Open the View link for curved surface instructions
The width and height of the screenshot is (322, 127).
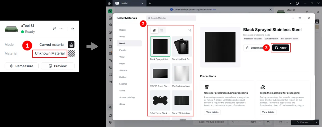[213, 10]
